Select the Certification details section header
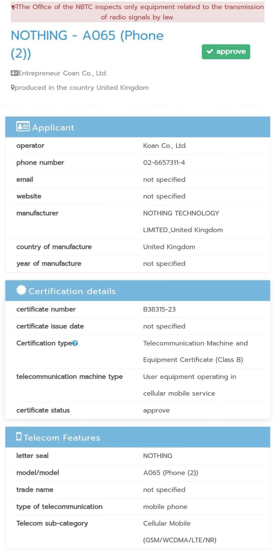The width and height of the screenshot is (274, 553). [138, 291]
